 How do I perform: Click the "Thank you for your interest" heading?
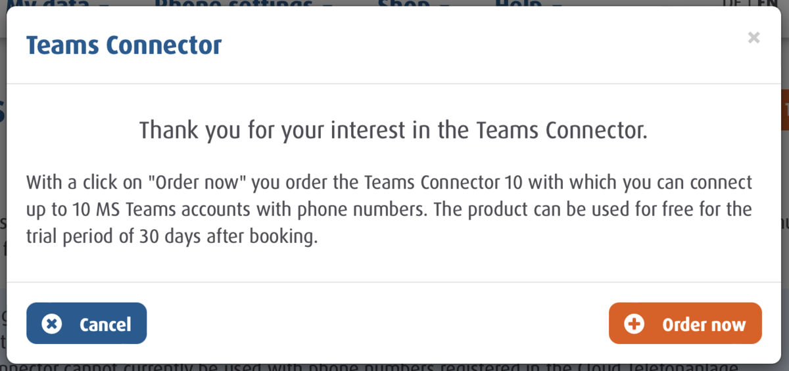[x=393, y=130]
